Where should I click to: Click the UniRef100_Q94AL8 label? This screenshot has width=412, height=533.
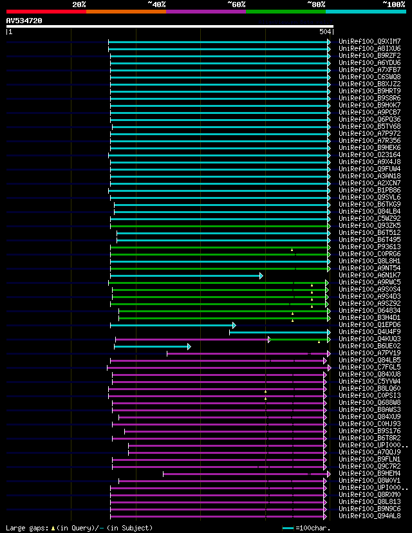pos(370,516)
